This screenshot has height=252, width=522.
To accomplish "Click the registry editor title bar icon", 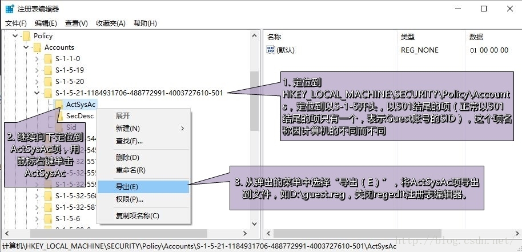I will (10, 9).
